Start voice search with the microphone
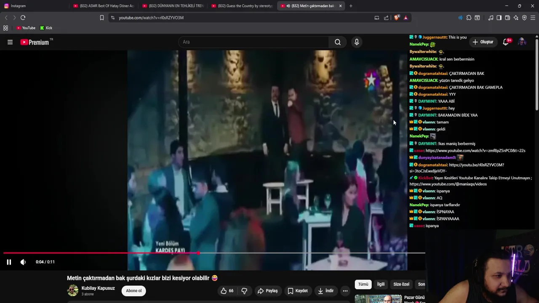This screenshot has height=303, width=539. coord(357,42)
